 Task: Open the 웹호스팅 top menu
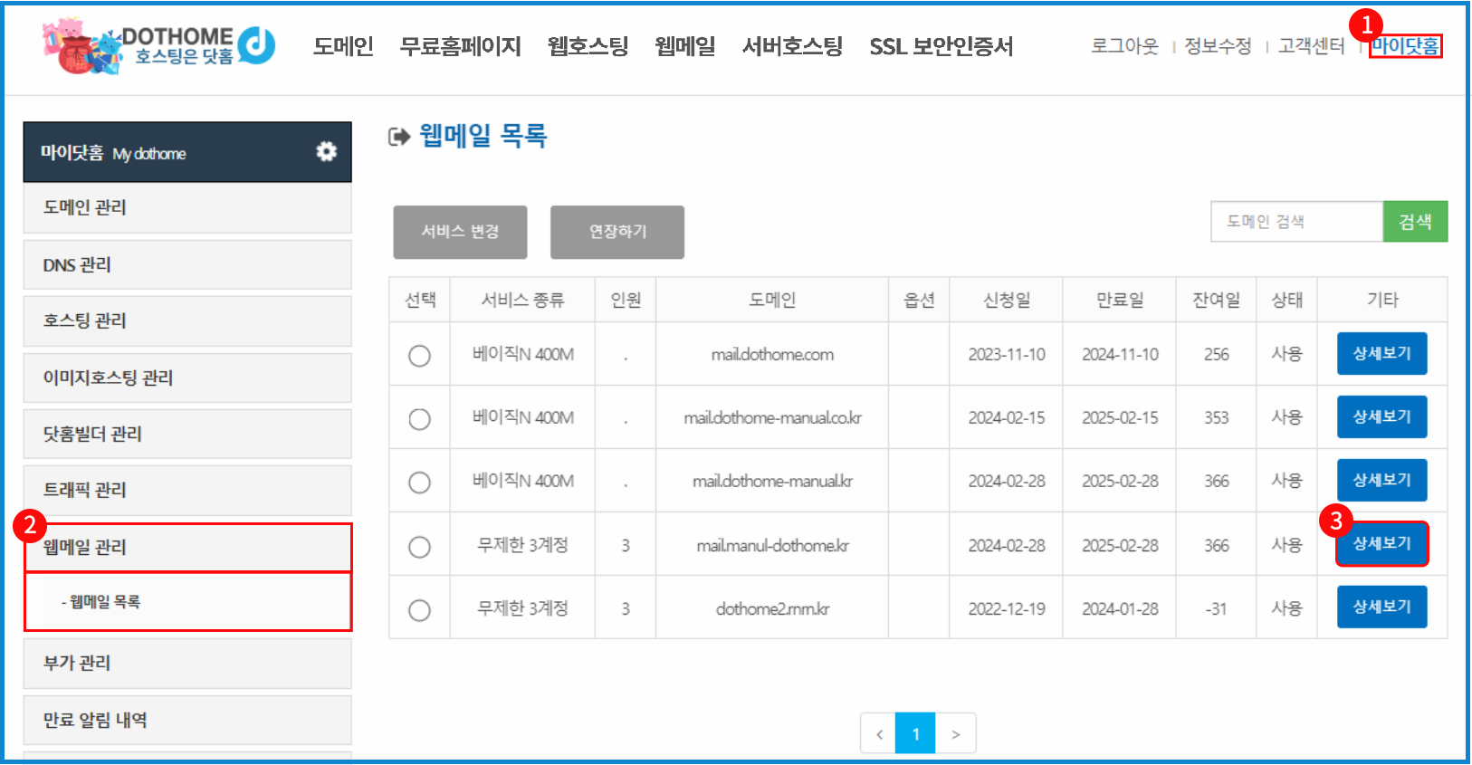pyautogui.click(x=588, y=46)
